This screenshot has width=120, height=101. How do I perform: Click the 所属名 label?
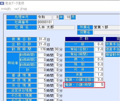click(85, 28)
